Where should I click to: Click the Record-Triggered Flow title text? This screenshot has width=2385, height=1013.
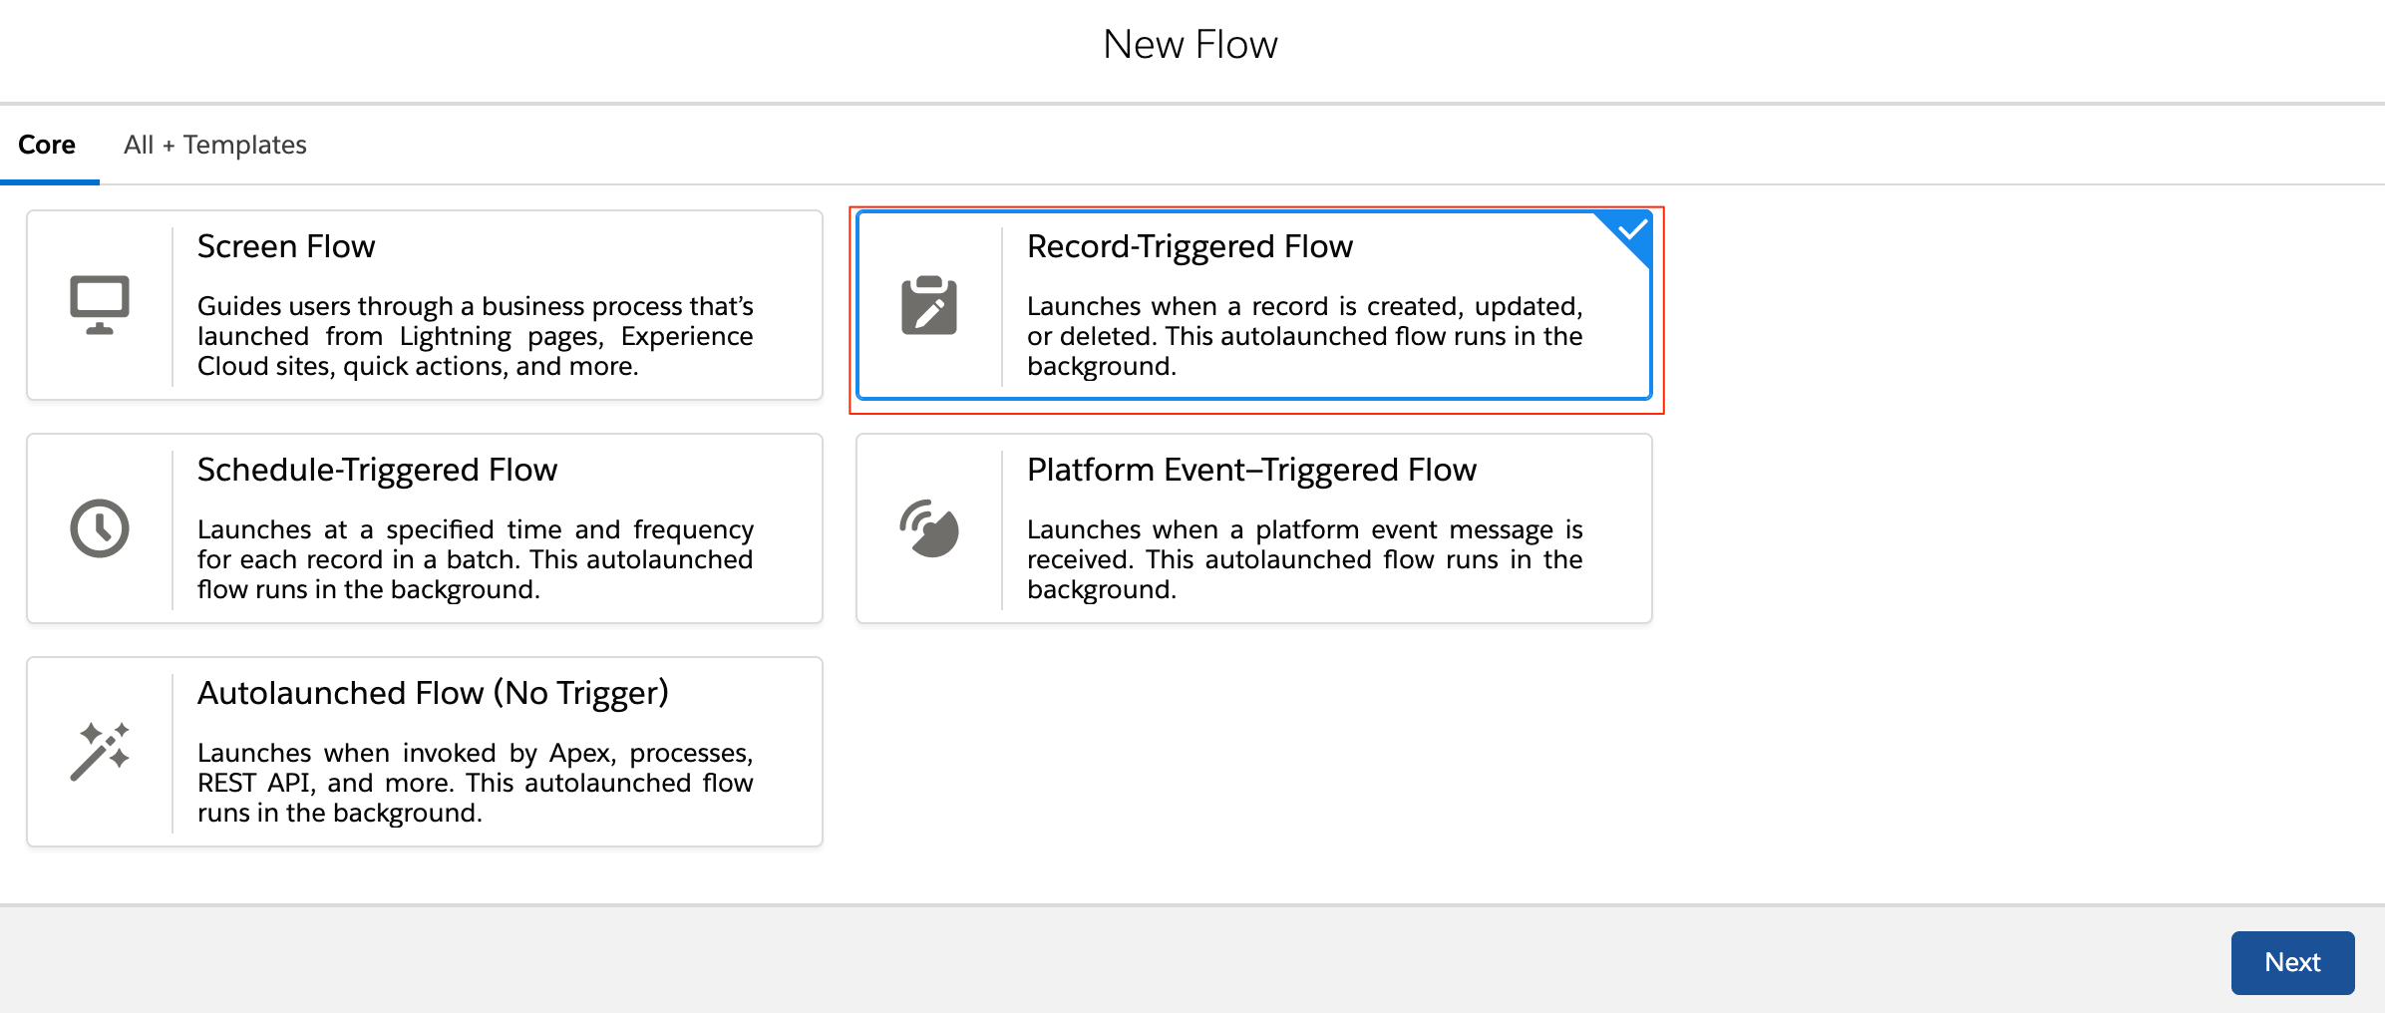click(x=1191, y=245)
